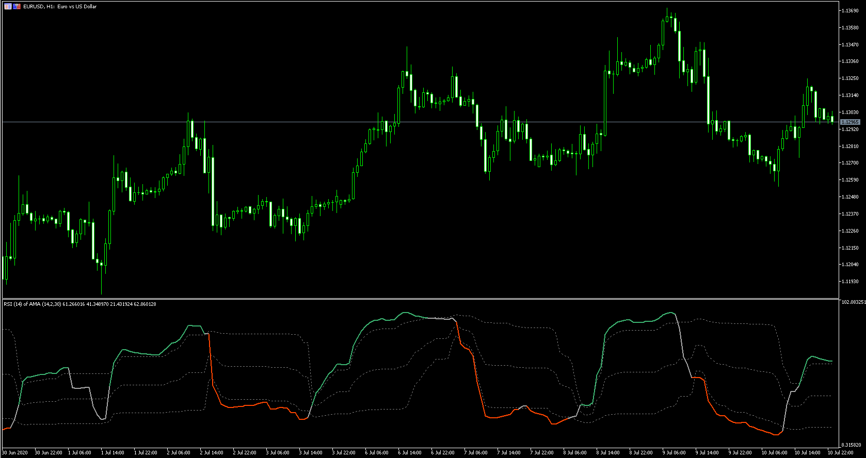Click the 10 Jul 22:00 time label
866x458 pixels.
tap(840, 453)
